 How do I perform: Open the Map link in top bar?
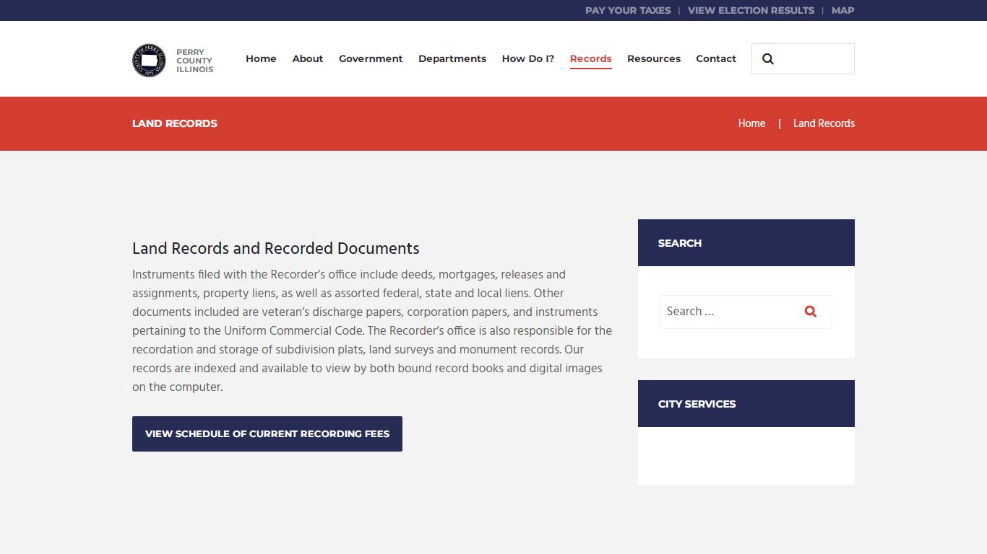click(842, 10)
